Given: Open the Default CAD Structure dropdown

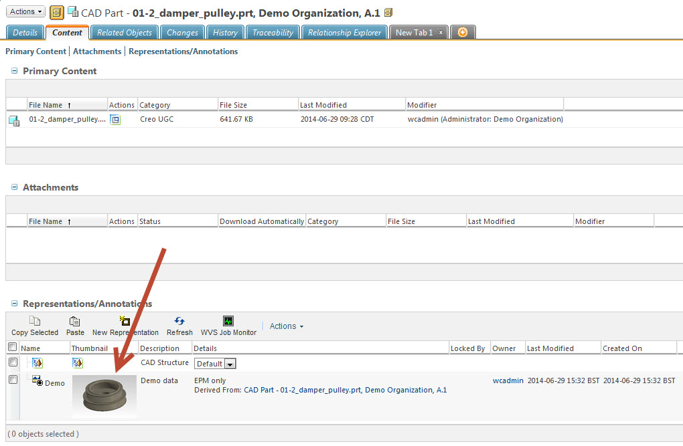Looking at the screenshot, I should click(215, 363).
